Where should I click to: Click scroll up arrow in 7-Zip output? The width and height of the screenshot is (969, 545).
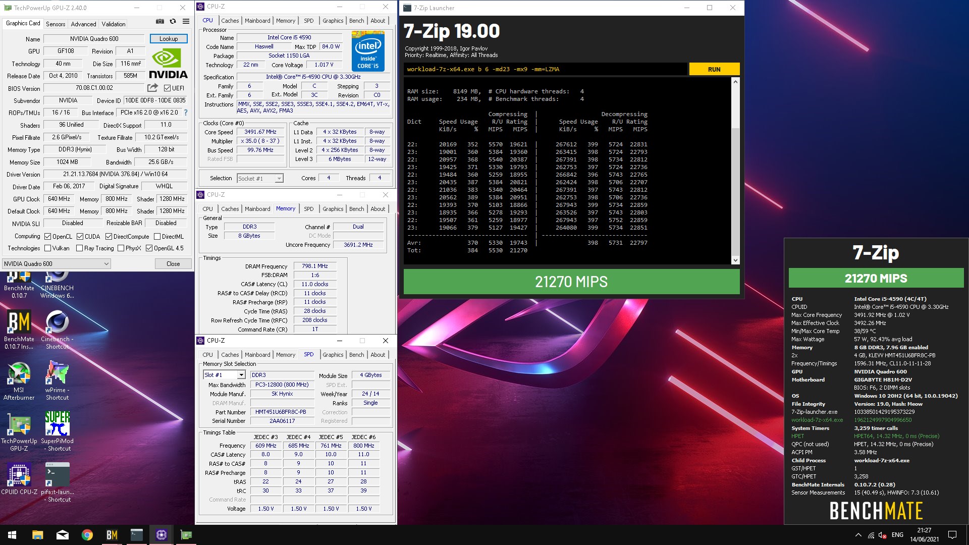[x=735, y=82]
